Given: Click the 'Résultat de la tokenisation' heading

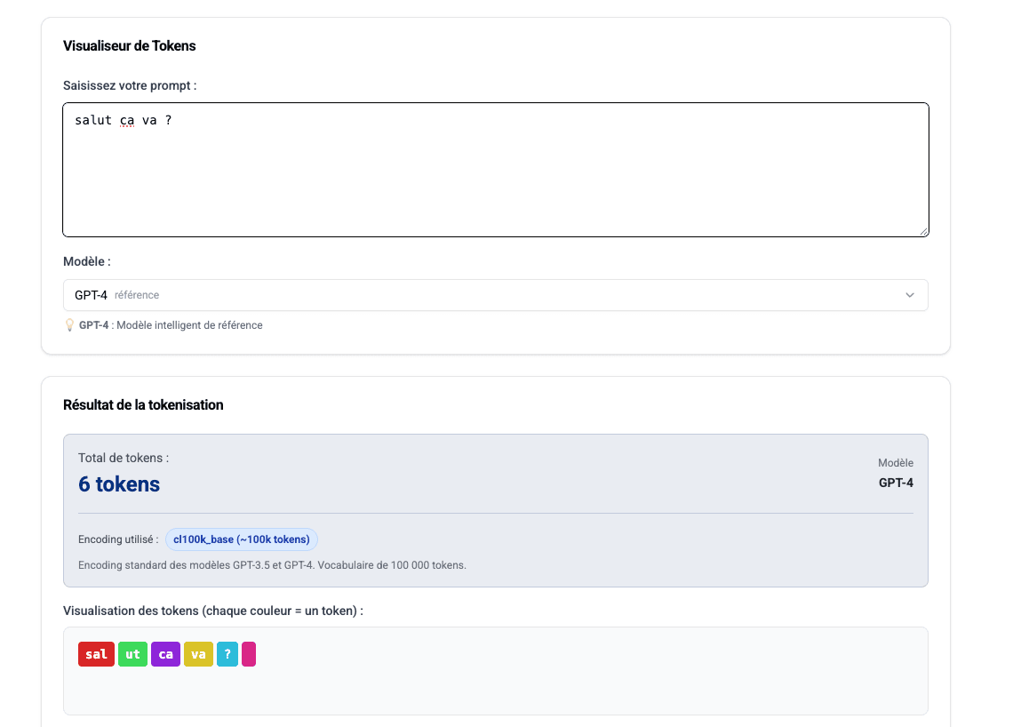Looking at the screenshot, I should [x=142, y=404].
